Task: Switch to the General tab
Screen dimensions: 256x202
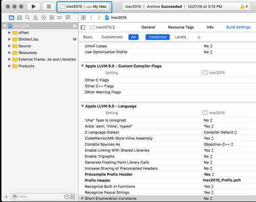Action: 148,27
